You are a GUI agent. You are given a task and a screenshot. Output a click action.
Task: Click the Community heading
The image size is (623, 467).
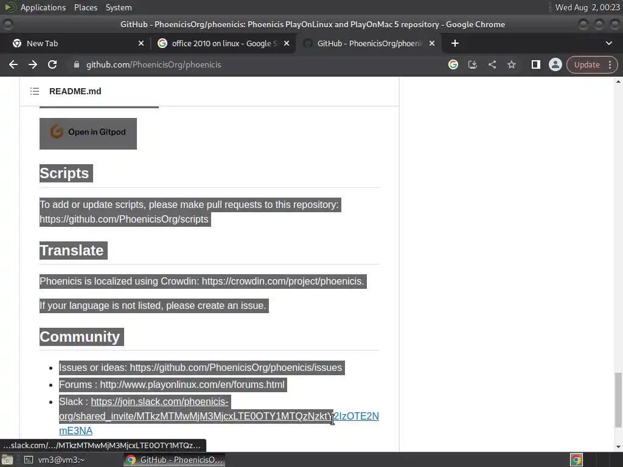coord(80,337)
